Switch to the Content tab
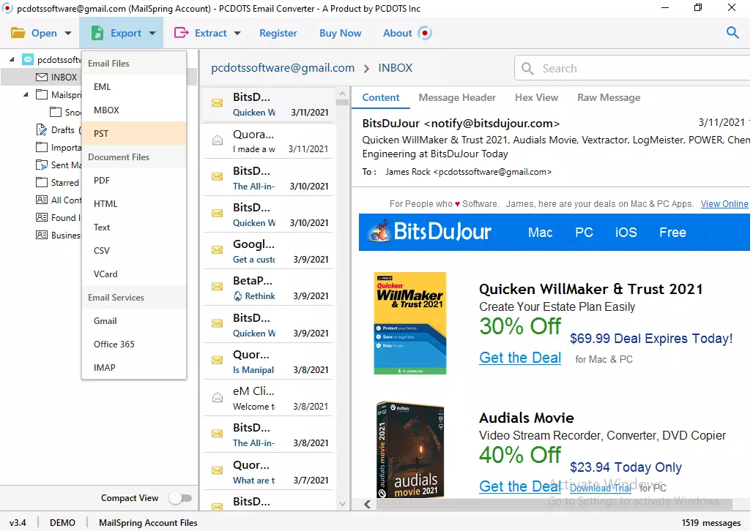This screenshot has width=753, height=531. [380, 97]
